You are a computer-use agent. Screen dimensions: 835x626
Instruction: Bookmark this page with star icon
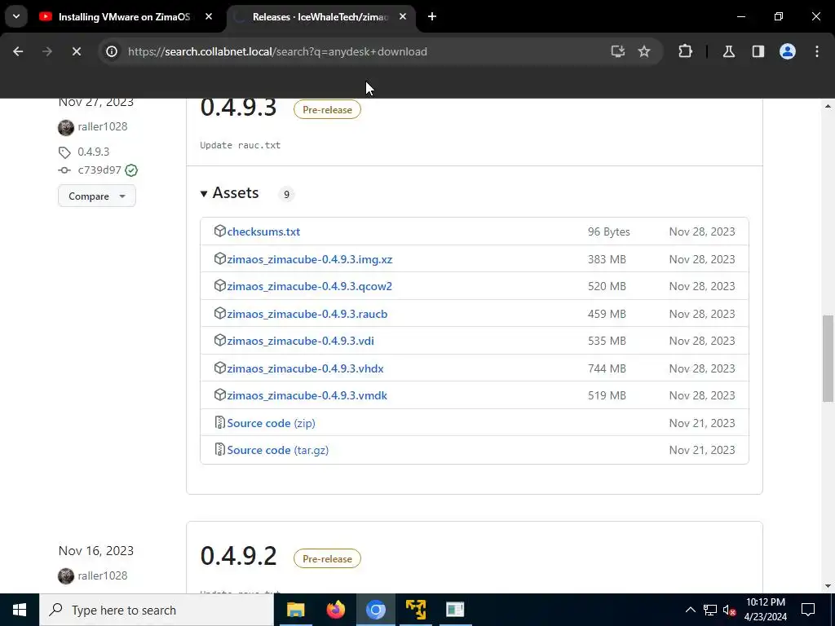point(644,51)
